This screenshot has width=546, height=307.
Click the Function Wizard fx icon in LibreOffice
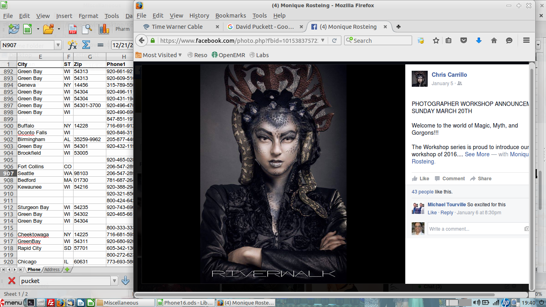click(72, 45)
